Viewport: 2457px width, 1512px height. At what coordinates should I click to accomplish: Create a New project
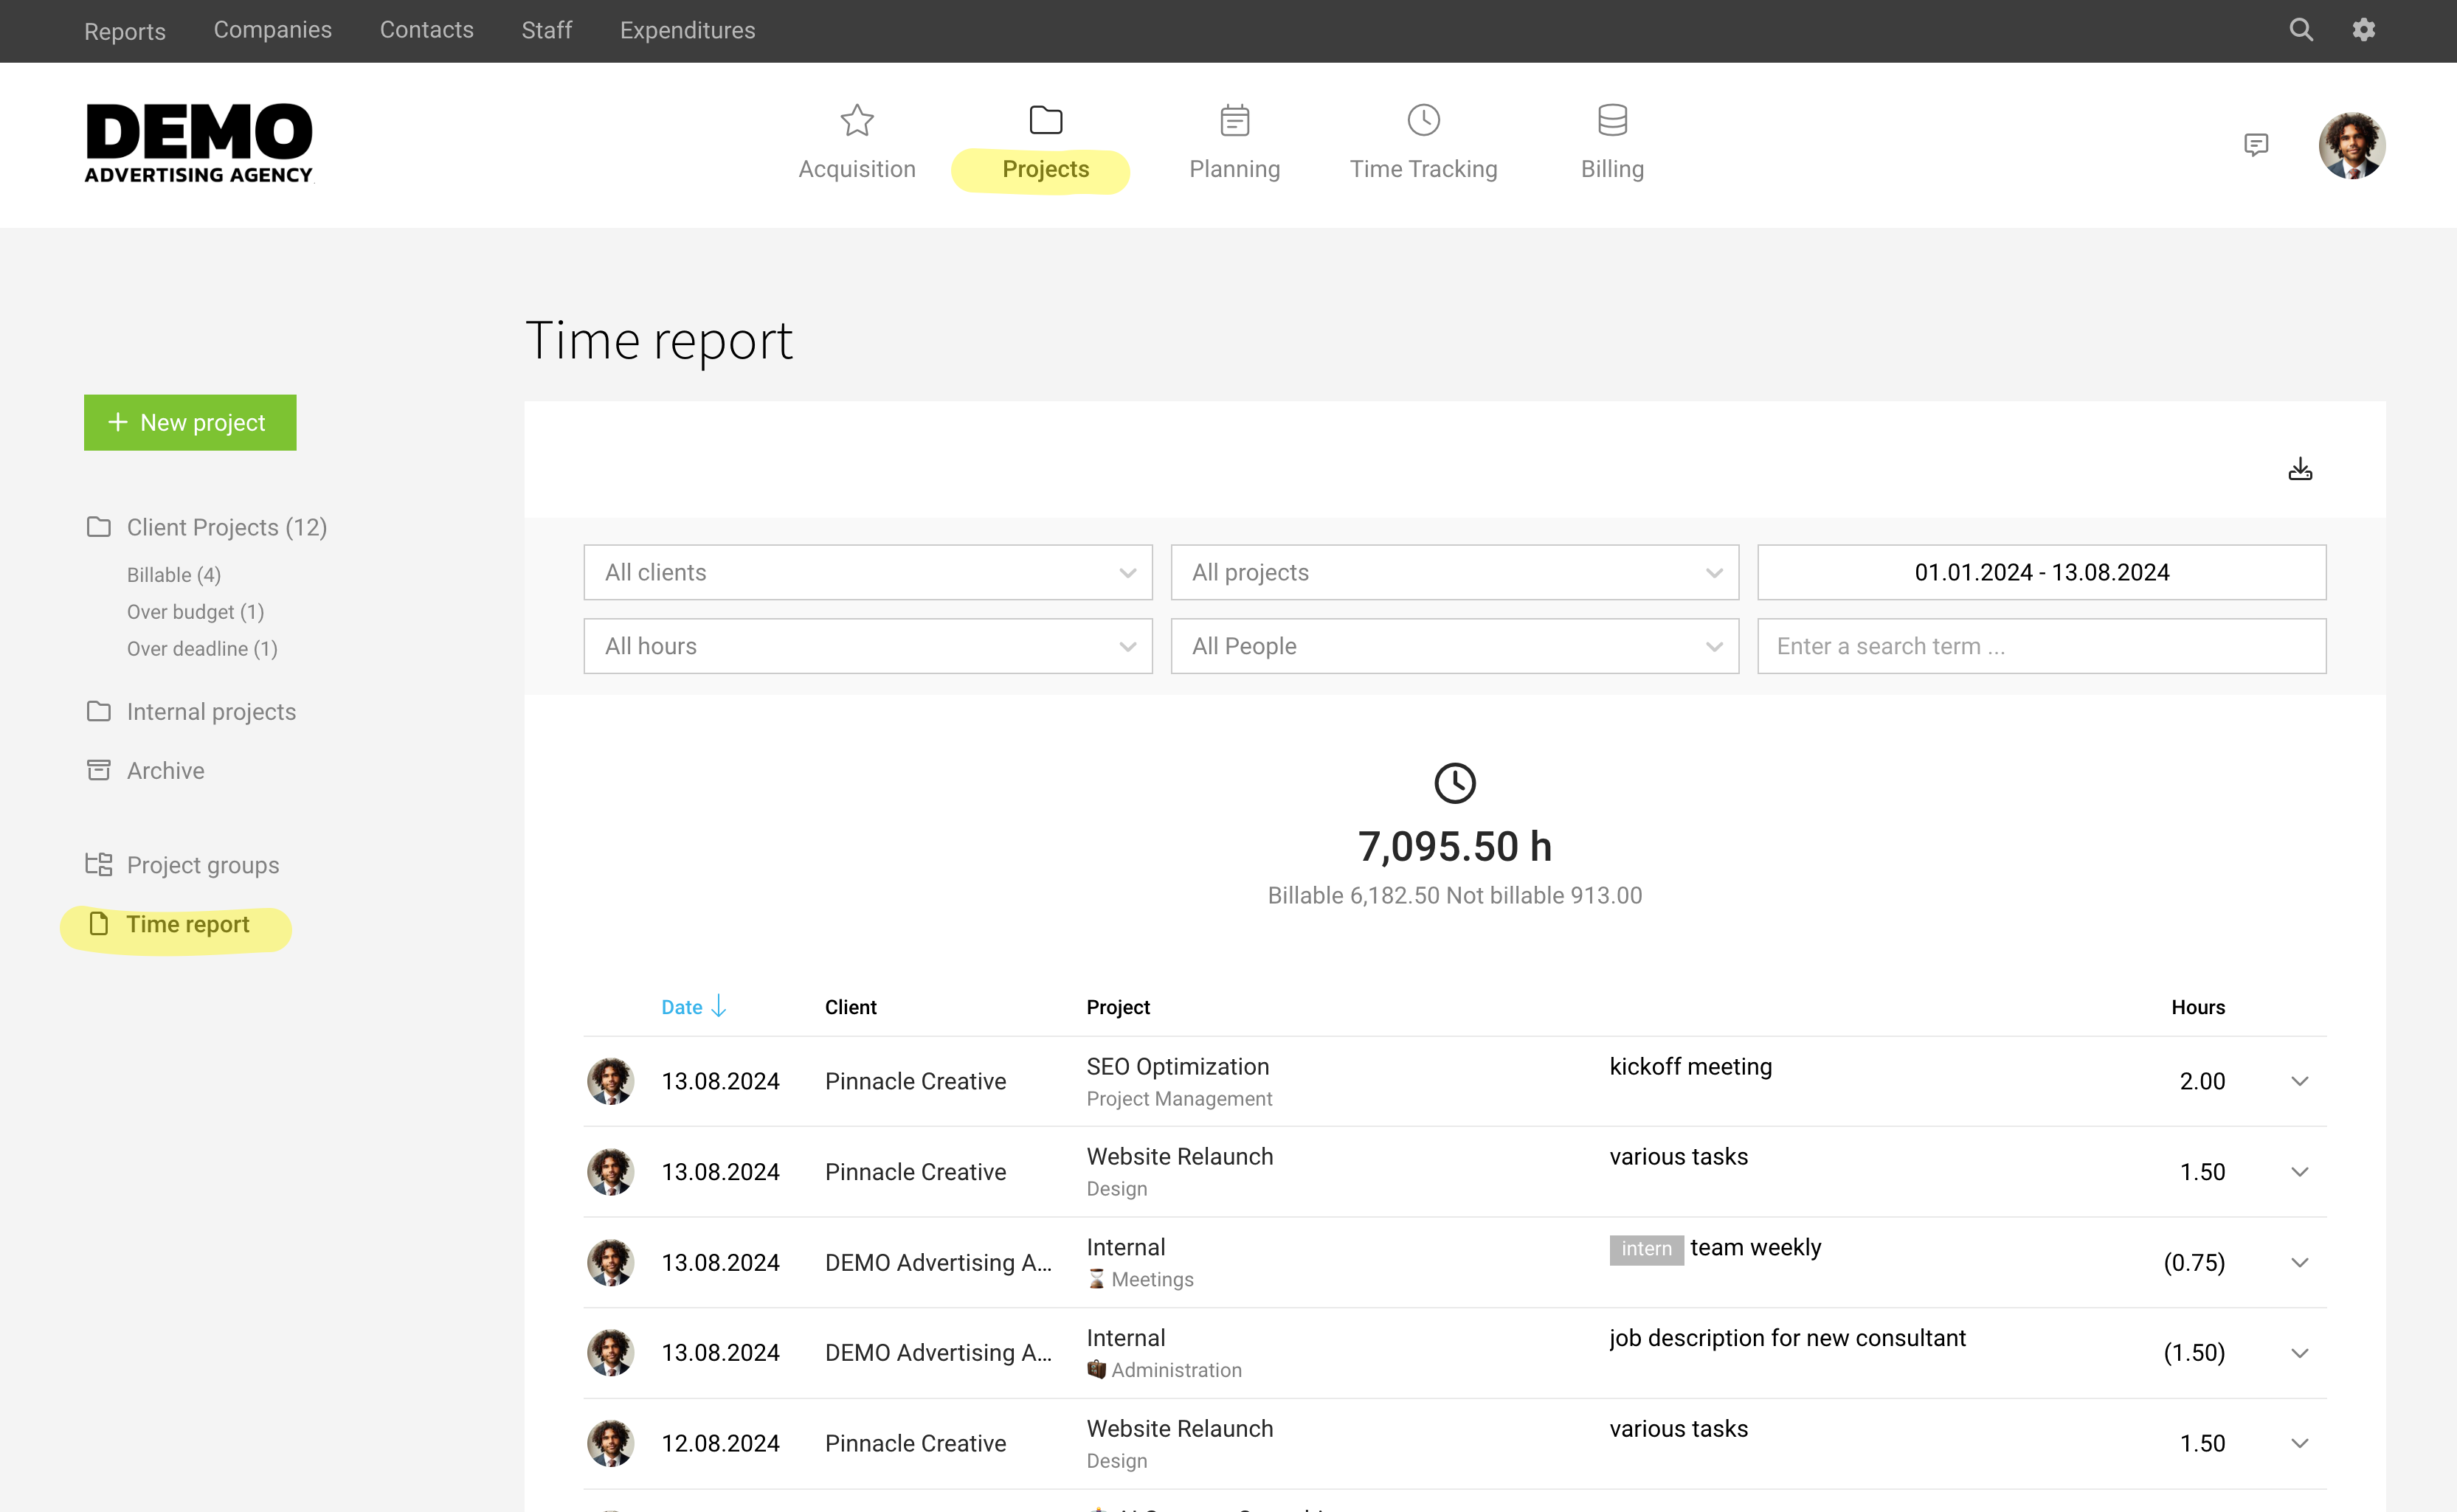(190, 422)
